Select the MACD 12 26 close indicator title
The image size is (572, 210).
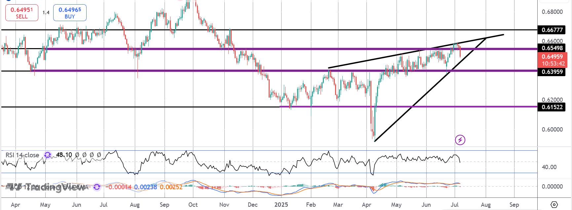click(x=47, y=187)
